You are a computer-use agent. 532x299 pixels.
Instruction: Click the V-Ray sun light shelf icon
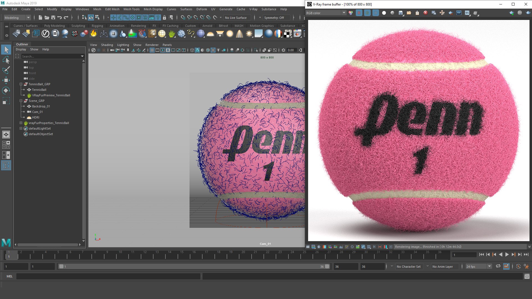click(249, 34)
